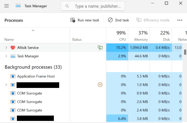Click the 6.4% CPU cell
Screen dimensions: 187x123
point(117,119)
